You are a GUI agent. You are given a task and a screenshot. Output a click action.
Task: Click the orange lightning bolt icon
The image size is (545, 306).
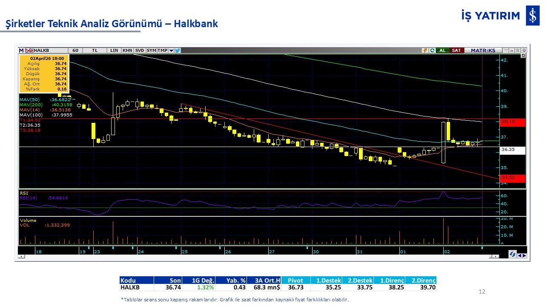click(x=425, y=50)
